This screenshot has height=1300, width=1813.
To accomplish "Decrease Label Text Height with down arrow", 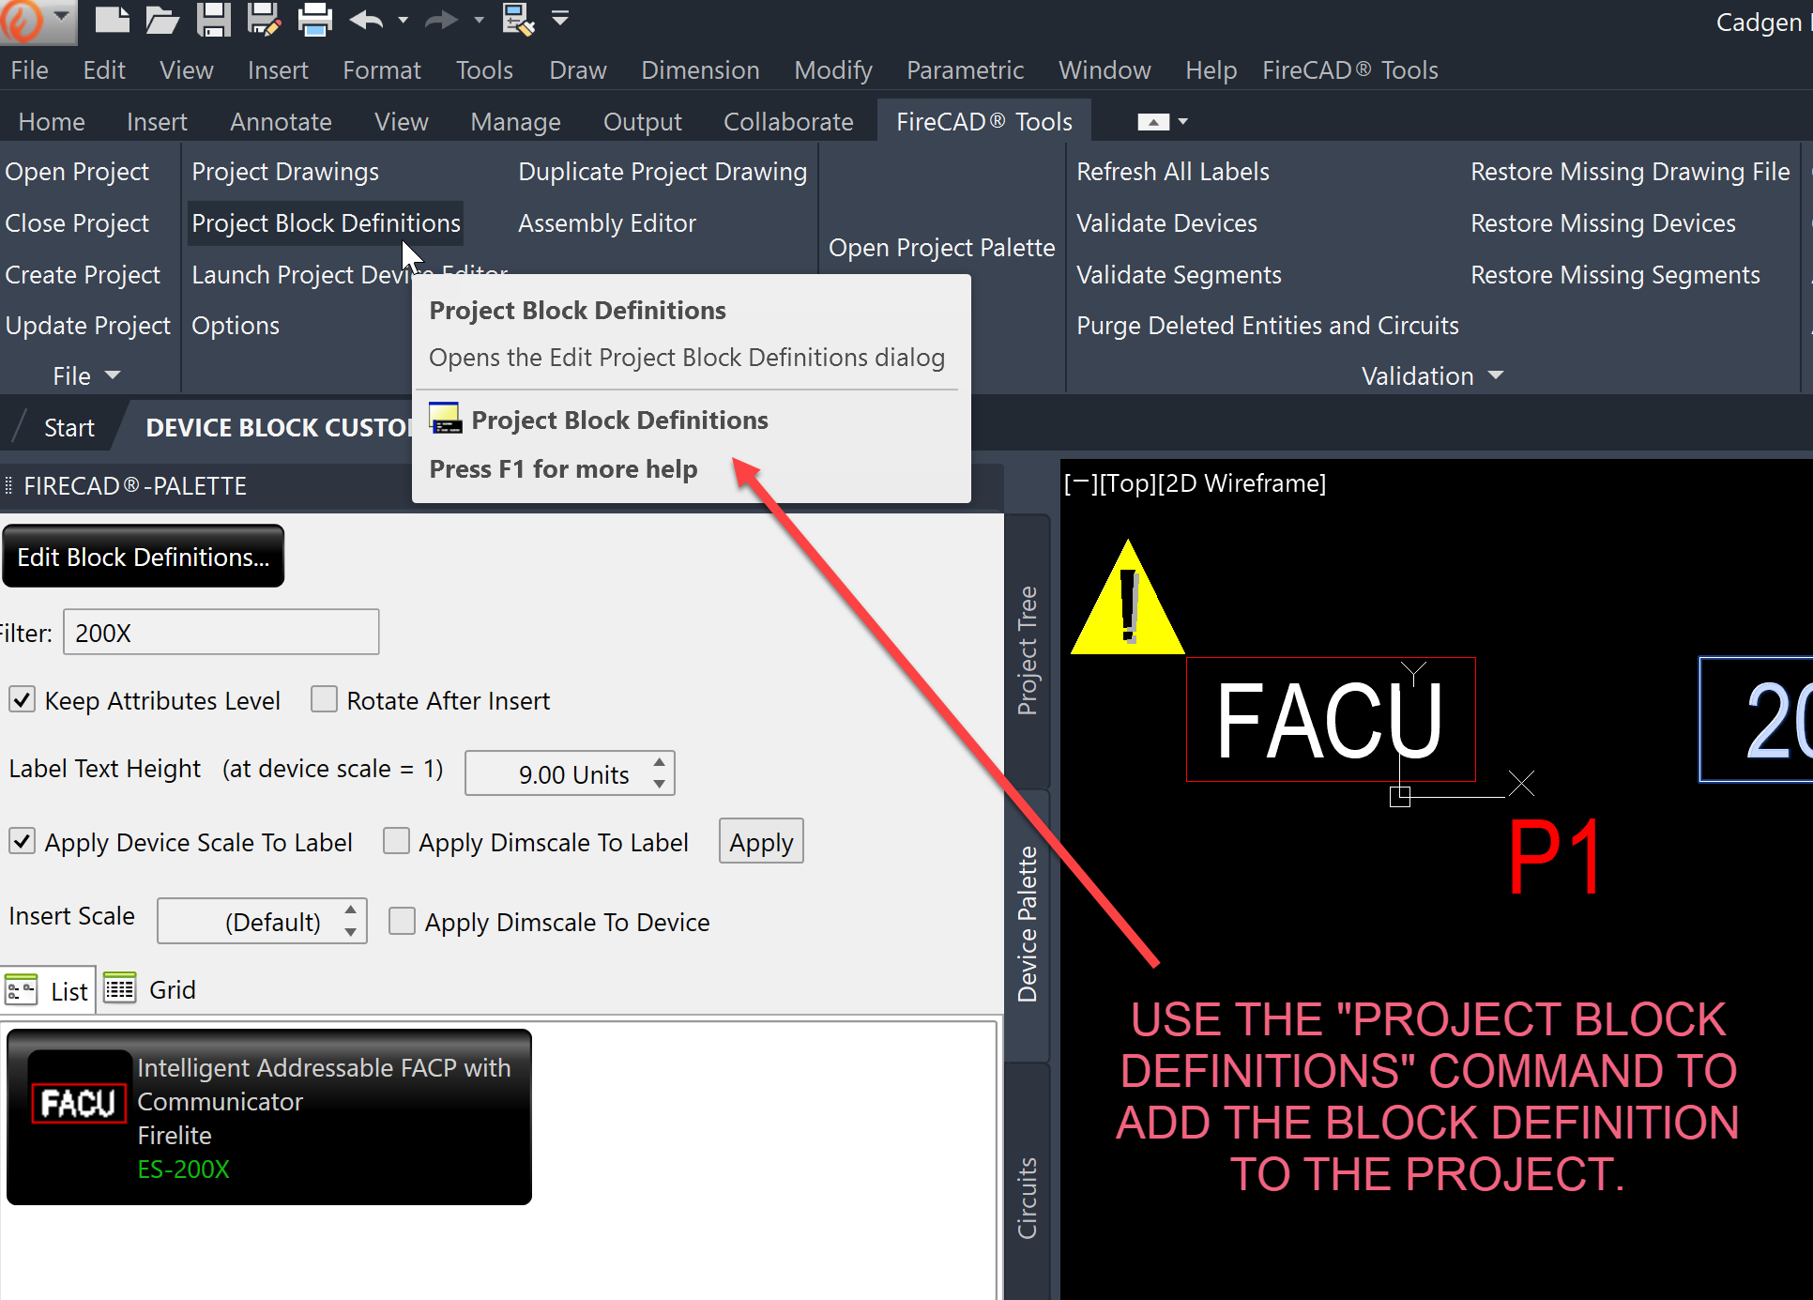I will pyautogui.click(x=660, y=785).
